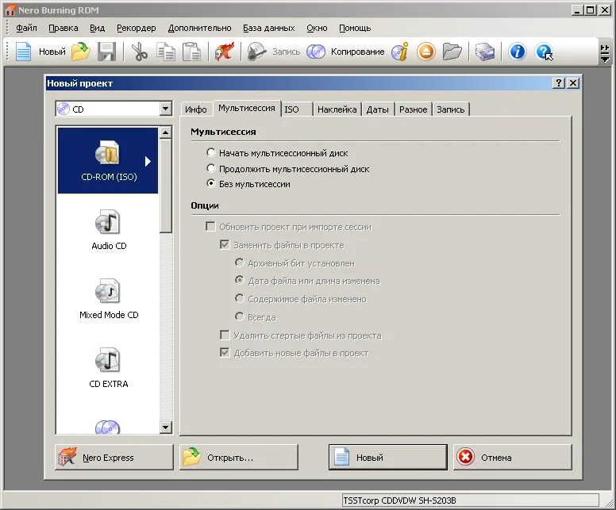Open the Дополнительно menu
Viewport: 616px width, 510px height.
(x=199, y=28)
